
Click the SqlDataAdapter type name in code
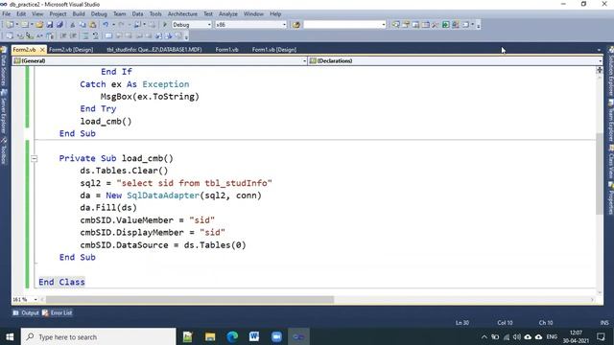163,195
